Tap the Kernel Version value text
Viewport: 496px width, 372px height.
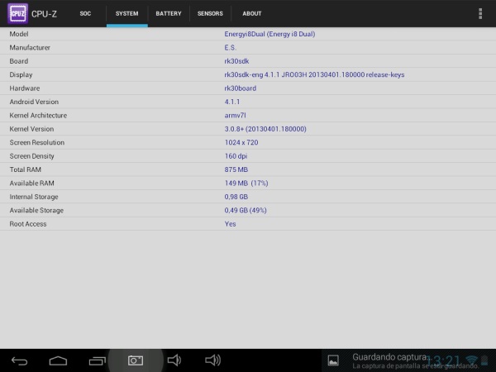pyautogui.click(x=265, y=129)
